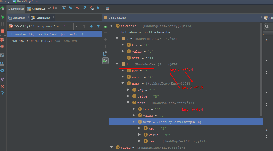Open the Memory tab
Screen dimensions: 273x151
268,18
